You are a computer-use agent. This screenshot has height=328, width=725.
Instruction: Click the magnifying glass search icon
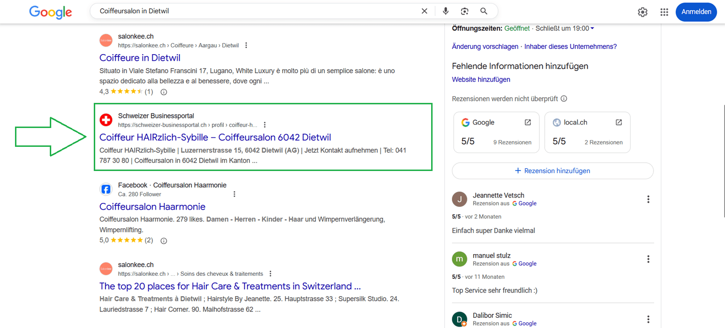[484, 11]
